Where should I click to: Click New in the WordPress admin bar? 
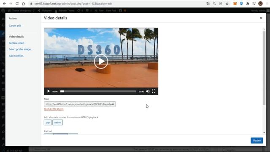coord(99,11)
